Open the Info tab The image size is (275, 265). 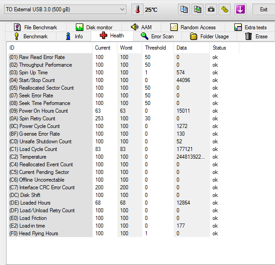(x=74, y=37)
